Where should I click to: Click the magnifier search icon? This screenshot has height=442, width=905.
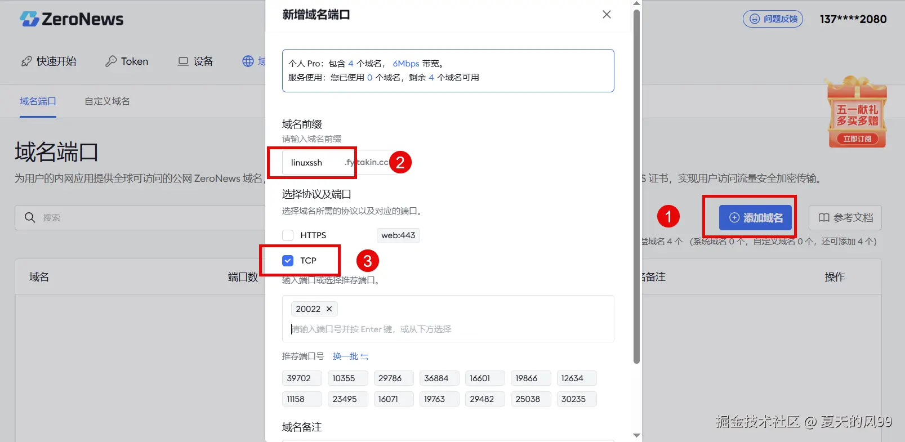pos(30,217)
